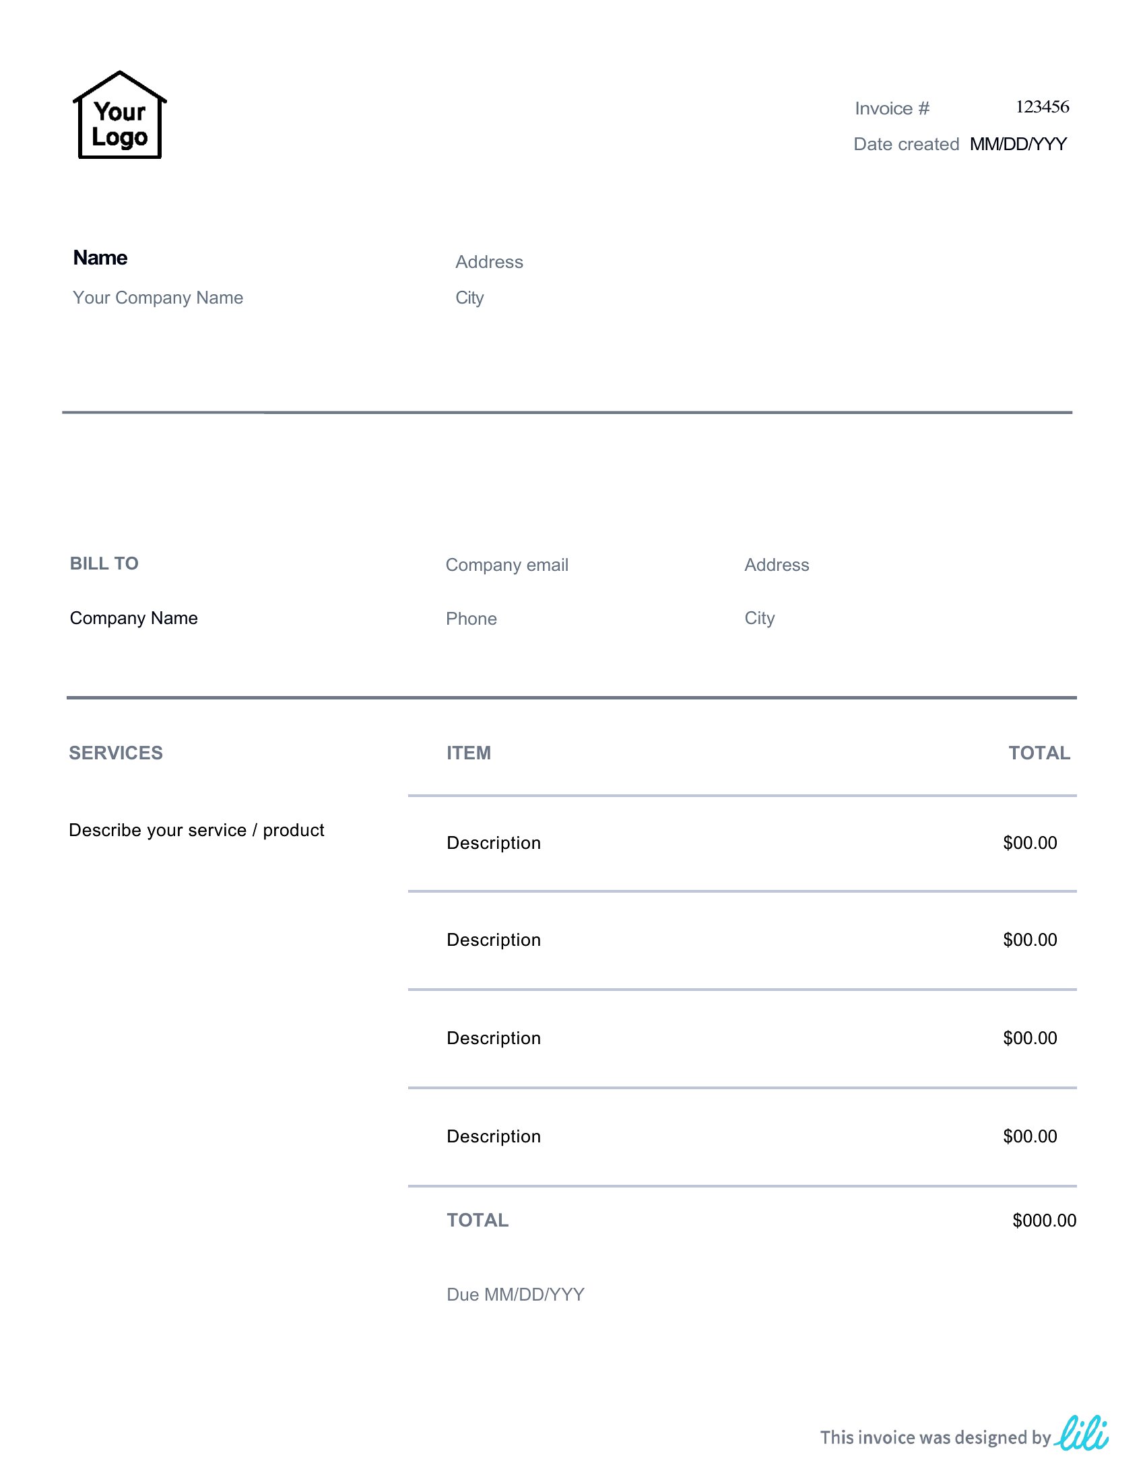Click the Phone field
The image size is (1145, 1481).
471,619
